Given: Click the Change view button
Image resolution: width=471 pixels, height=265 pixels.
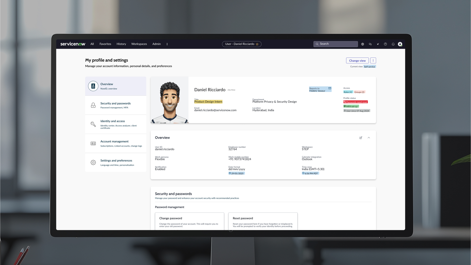Looking at the screenshot, I should click(357, 61).
